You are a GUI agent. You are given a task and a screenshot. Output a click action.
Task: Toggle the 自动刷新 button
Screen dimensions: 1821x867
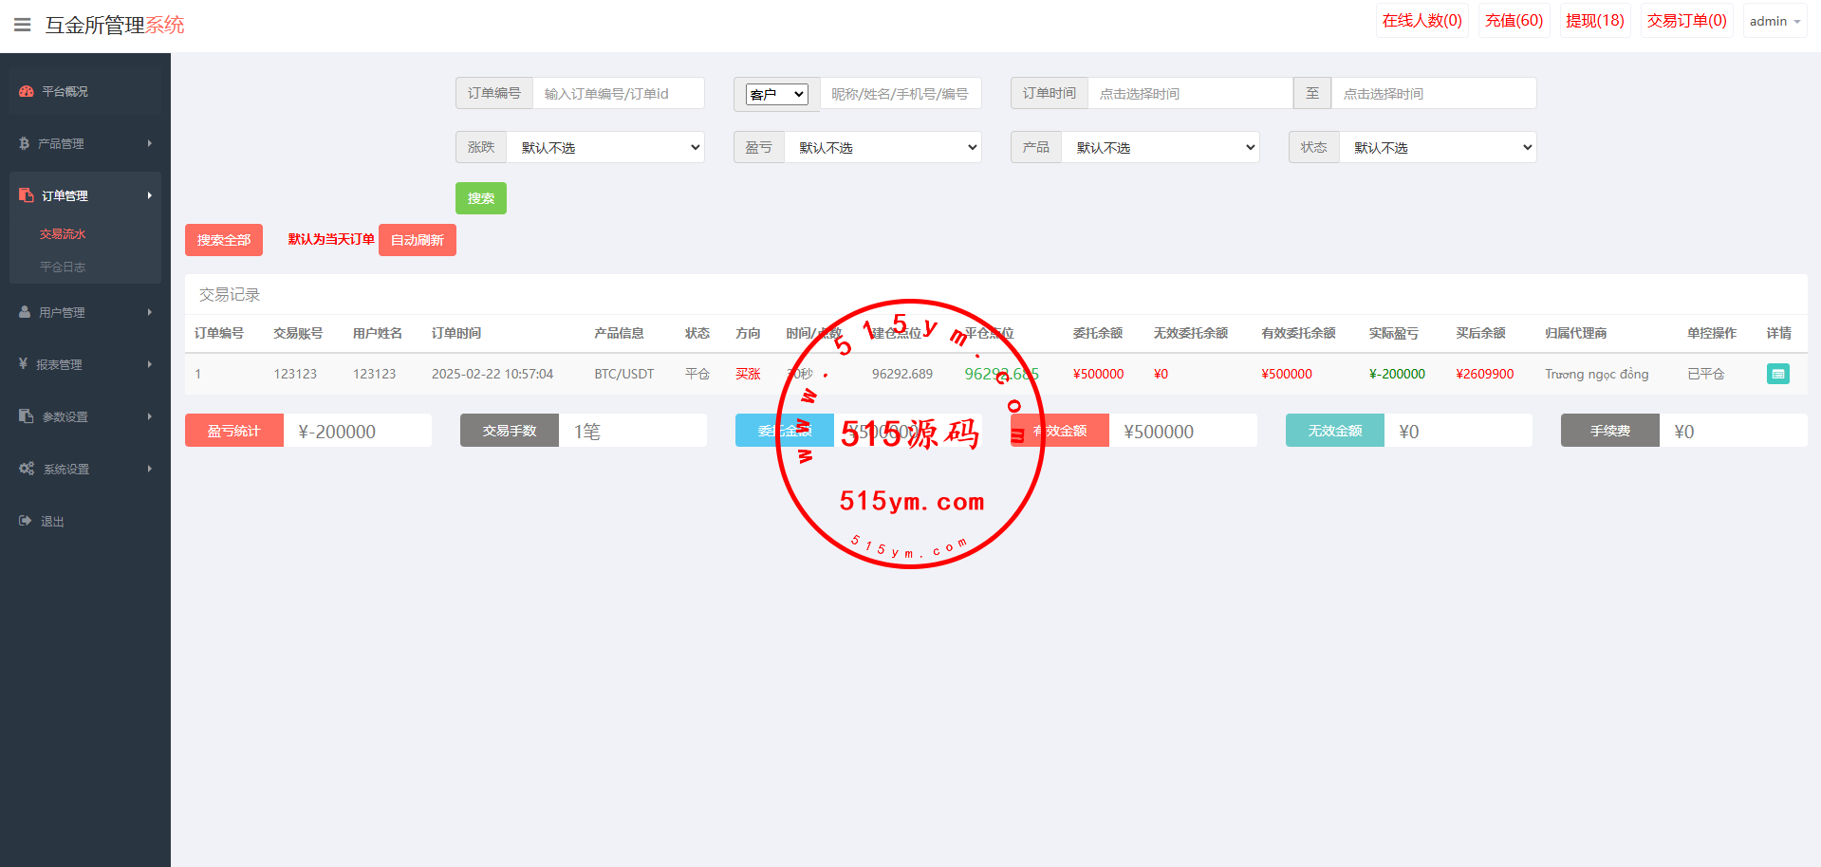pos(417,240)
